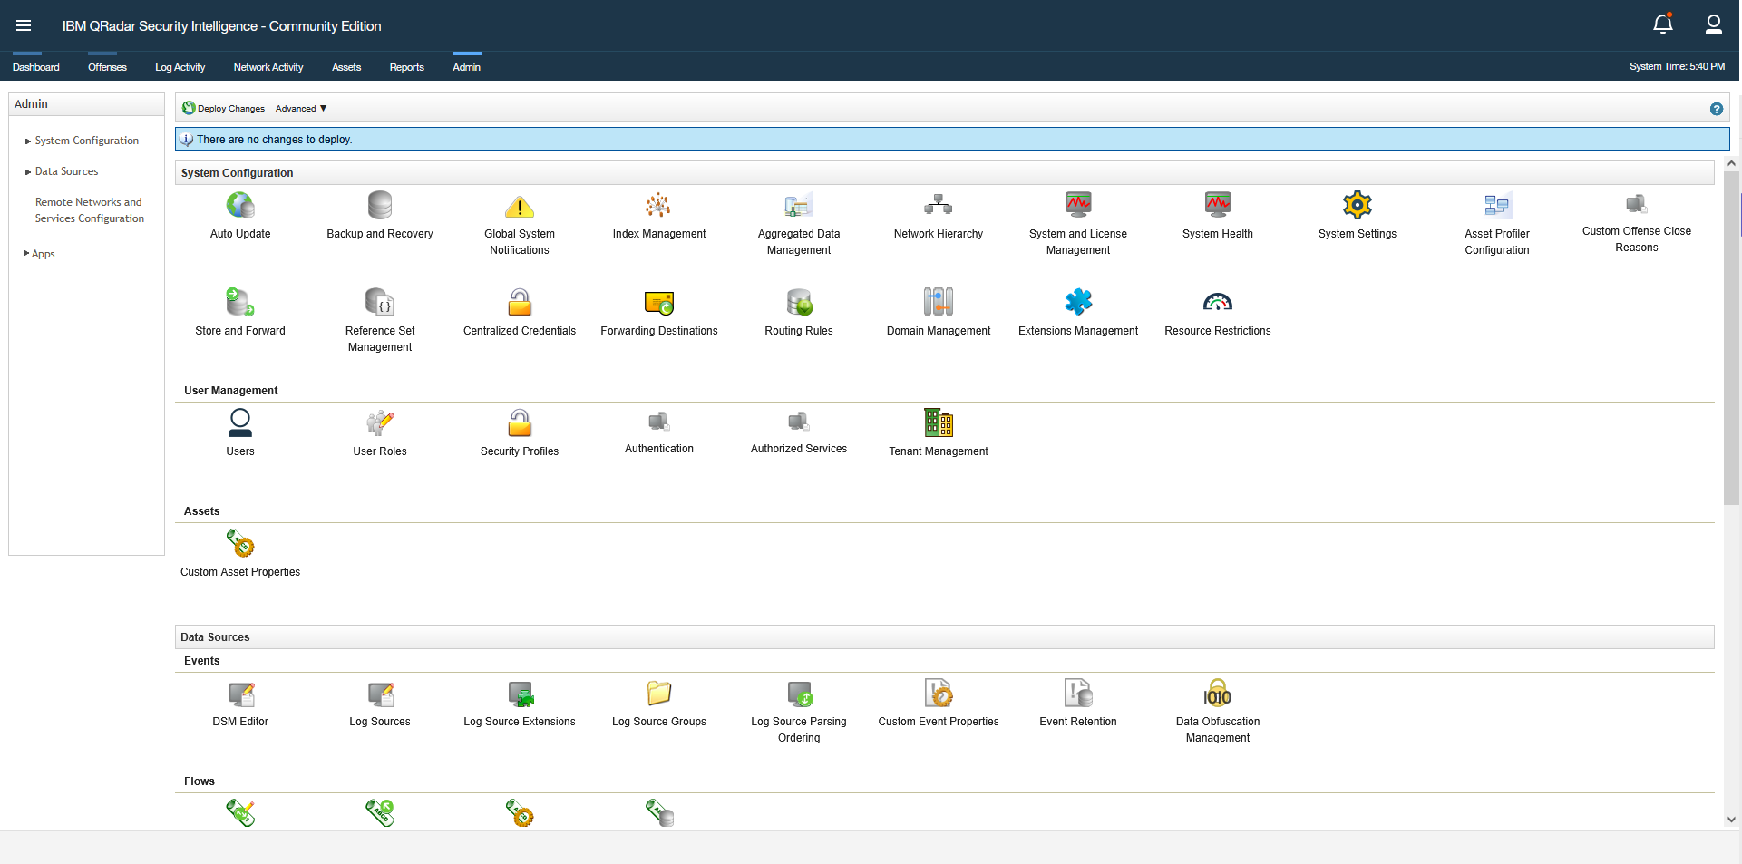Viewport: 1742px width, 864px height.
Task: Open Data Obfuscation Management
Action: [x=1217, y=695]
